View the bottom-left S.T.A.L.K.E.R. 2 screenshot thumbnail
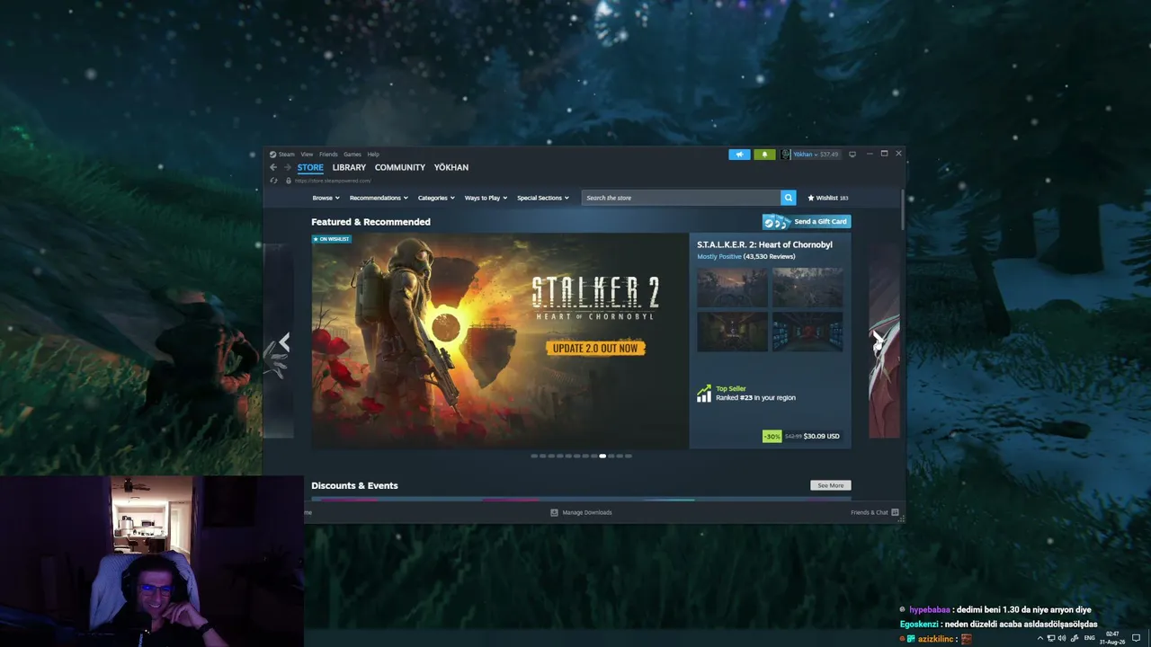 click(x=732, y=332)
